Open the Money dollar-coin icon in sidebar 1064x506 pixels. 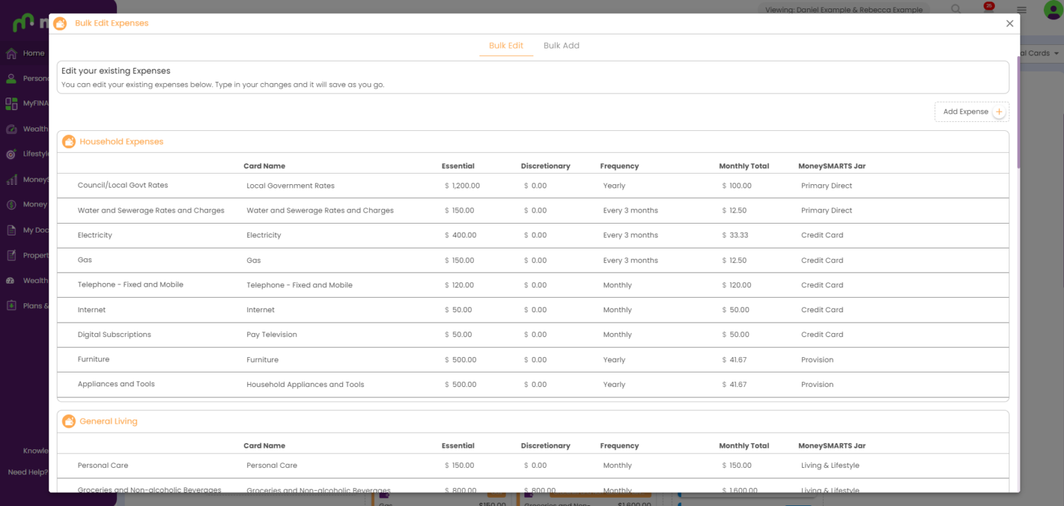(x=10, y=204)
